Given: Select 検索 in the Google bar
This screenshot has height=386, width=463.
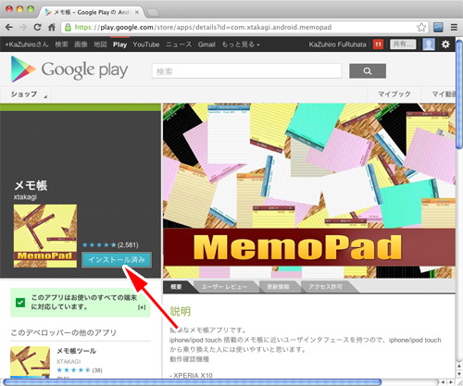Looking at the screenshot, I should click(x=61, y=44).
